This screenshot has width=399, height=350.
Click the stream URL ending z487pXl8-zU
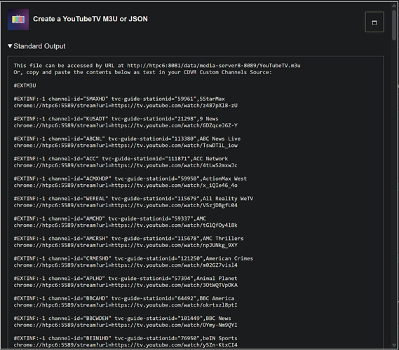coord(126,106)
